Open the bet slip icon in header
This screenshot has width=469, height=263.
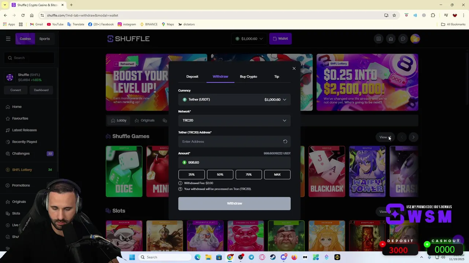click(x=378, y=39)
